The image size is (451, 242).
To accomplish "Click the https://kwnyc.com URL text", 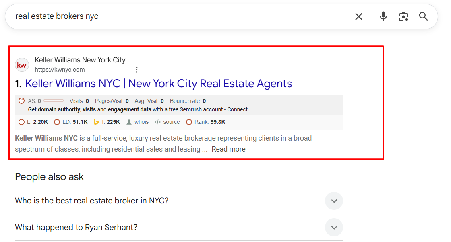I will (x=60, y=70).
